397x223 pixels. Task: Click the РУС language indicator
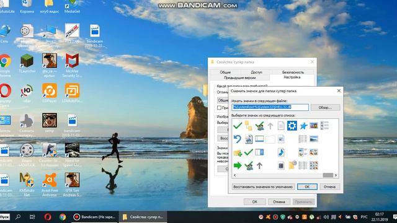364,217
